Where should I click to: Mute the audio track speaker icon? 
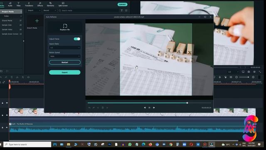(x=7, y=127)
